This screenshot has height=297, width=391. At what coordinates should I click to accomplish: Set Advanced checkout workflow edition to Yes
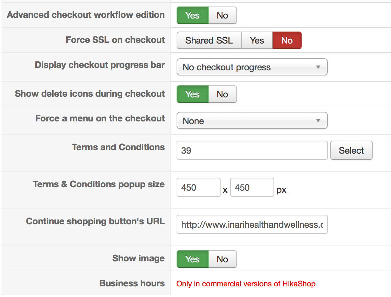[x=192, y=15]
